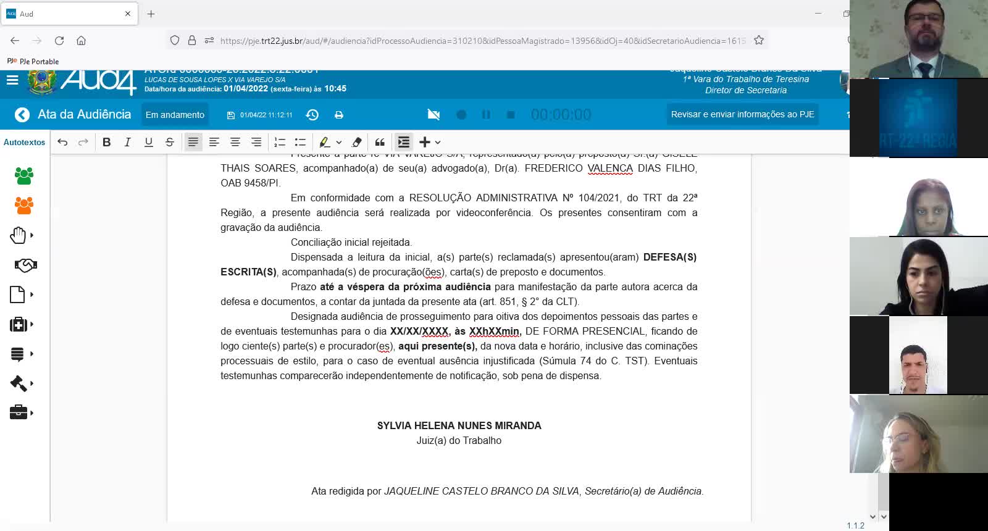This screenshot has height=531, width=988.
Task: Click the print icon
Action: pos(339,115)
